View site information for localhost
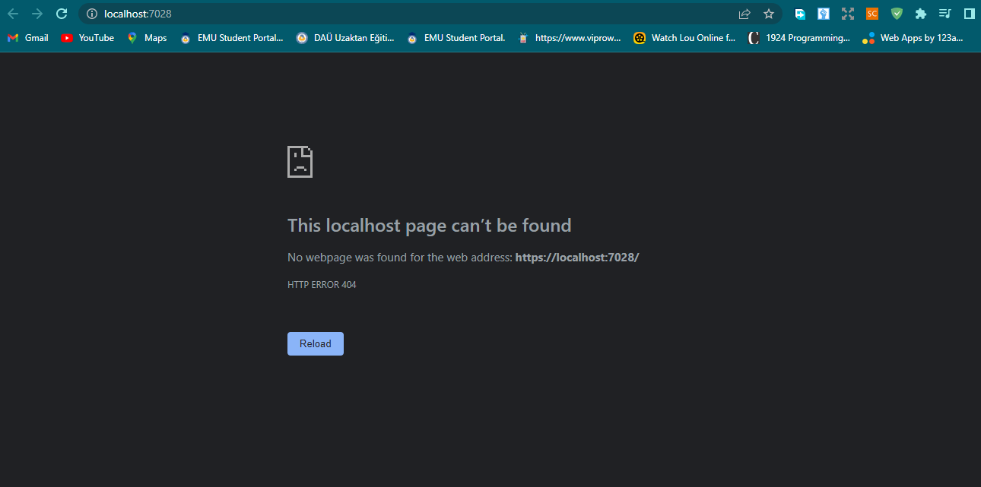This screenshot has width=981, height=487. [x=92, y=14]
